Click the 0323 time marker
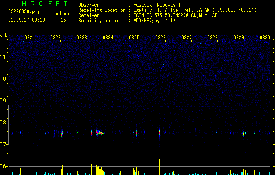Viewport: 275px width, 175px height. (x=82, y=38)
